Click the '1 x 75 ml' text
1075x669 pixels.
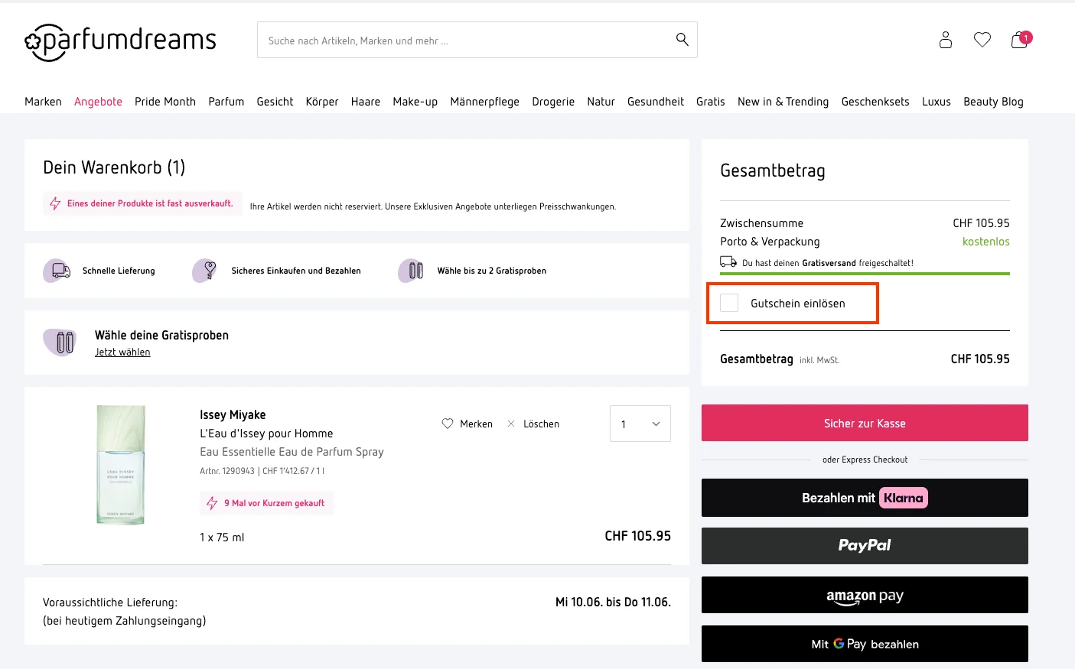pos(222,537)
